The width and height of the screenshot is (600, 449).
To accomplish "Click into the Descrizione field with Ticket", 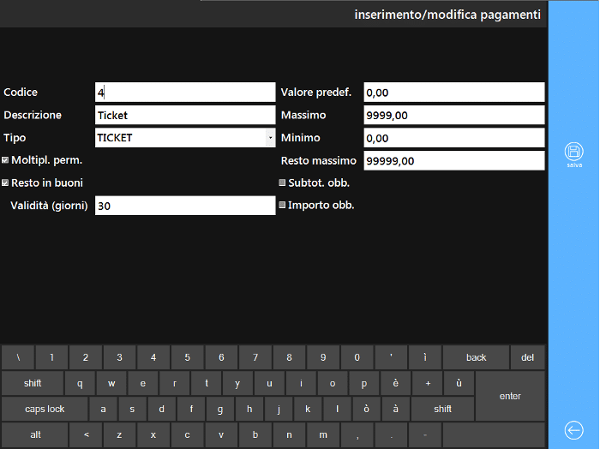I will click(x=185, y=115).
